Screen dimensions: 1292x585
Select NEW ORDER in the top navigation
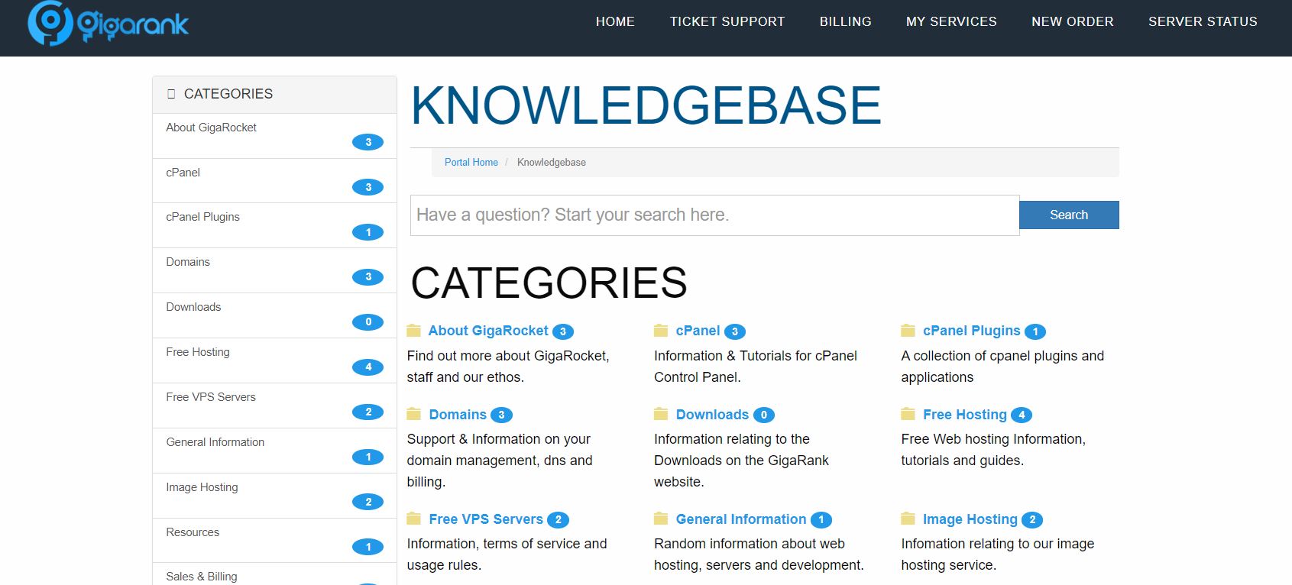tap(1073, 21)
